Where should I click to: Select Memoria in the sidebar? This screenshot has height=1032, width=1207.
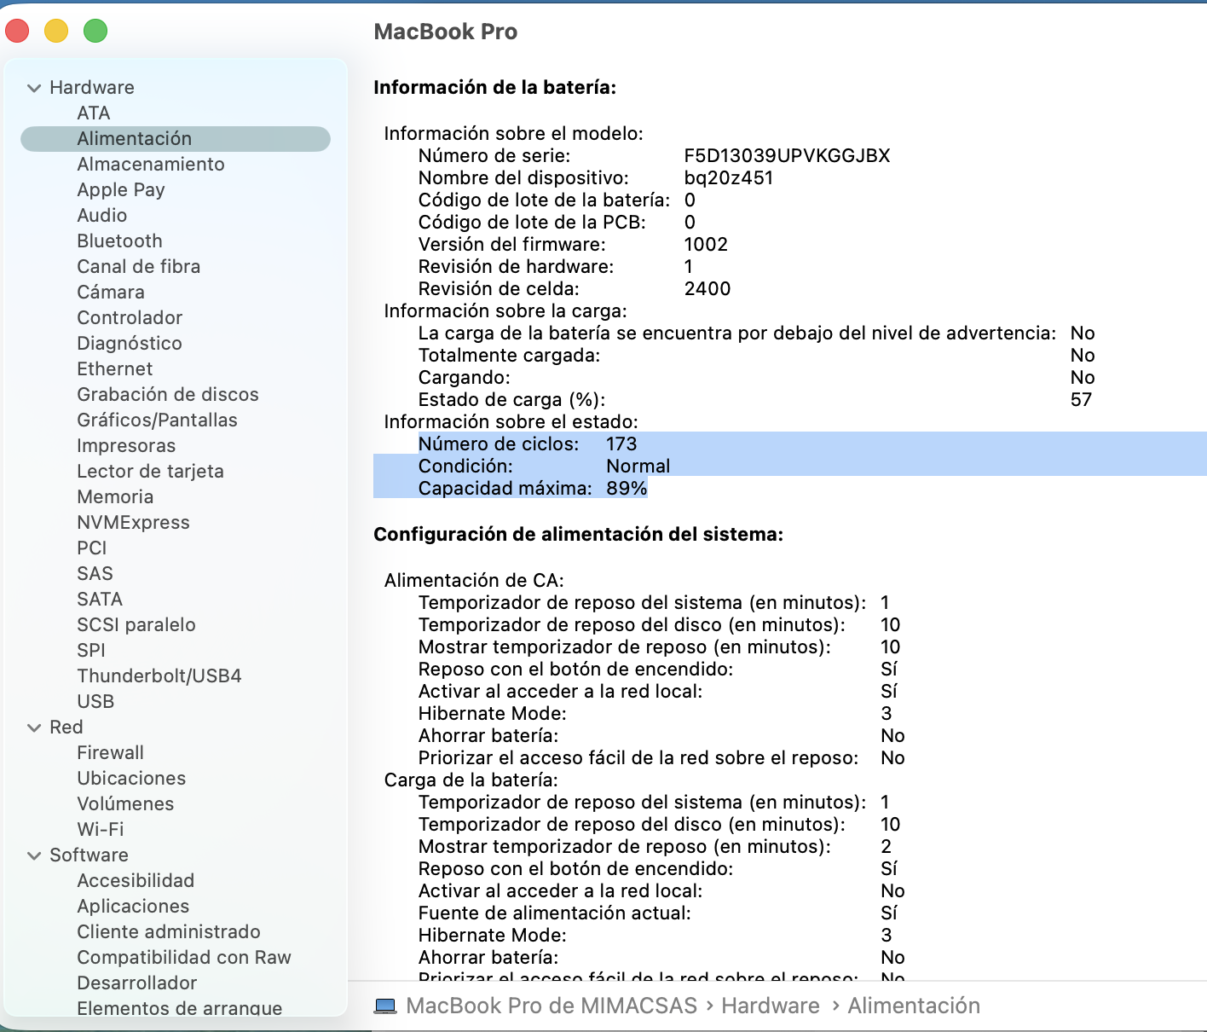point(115,497)
